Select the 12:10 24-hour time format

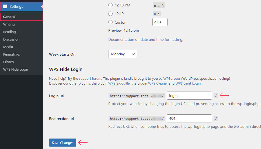(110, 14)
